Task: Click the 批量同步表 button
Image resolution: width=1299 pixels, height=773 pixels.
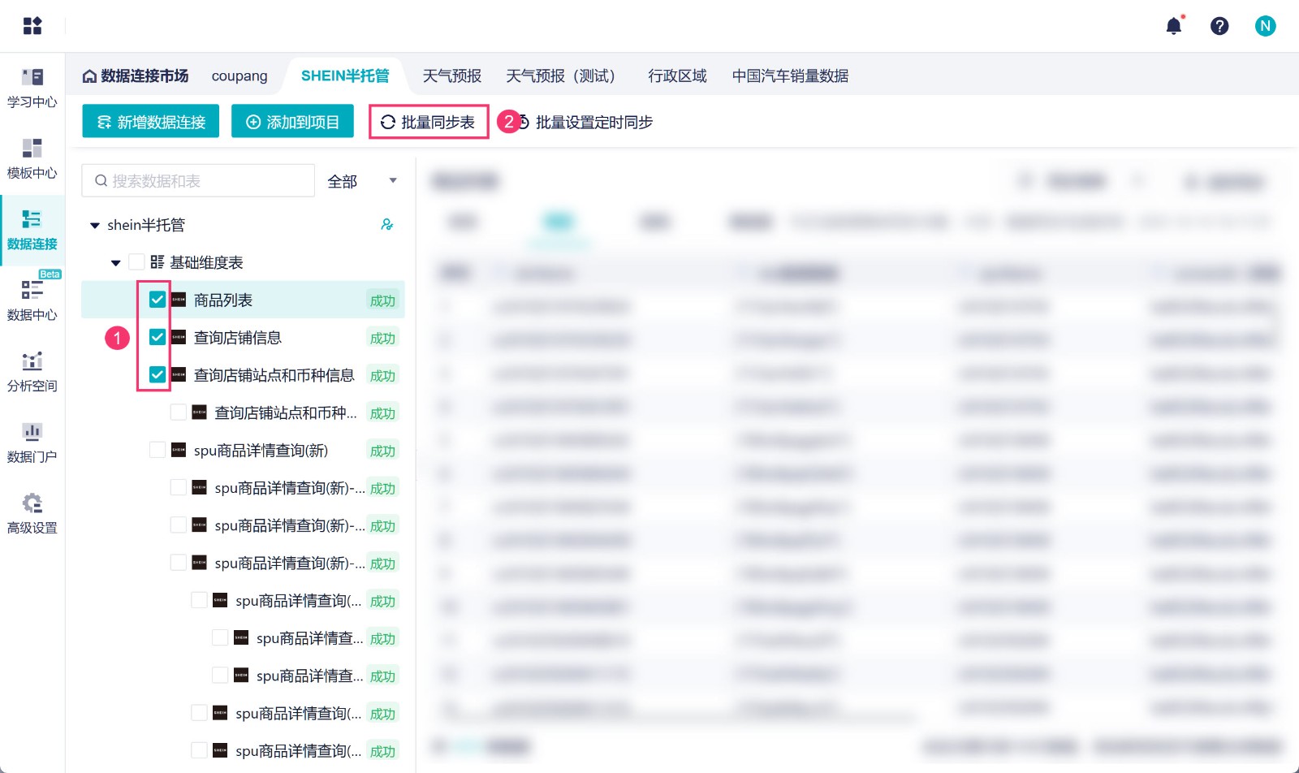Action: (429, 122)
